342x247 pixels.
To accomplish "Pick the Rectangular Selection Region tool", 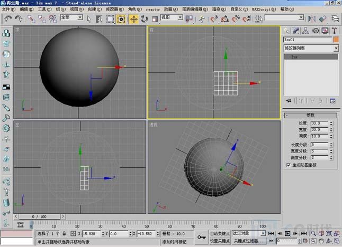I will [110, 19].
